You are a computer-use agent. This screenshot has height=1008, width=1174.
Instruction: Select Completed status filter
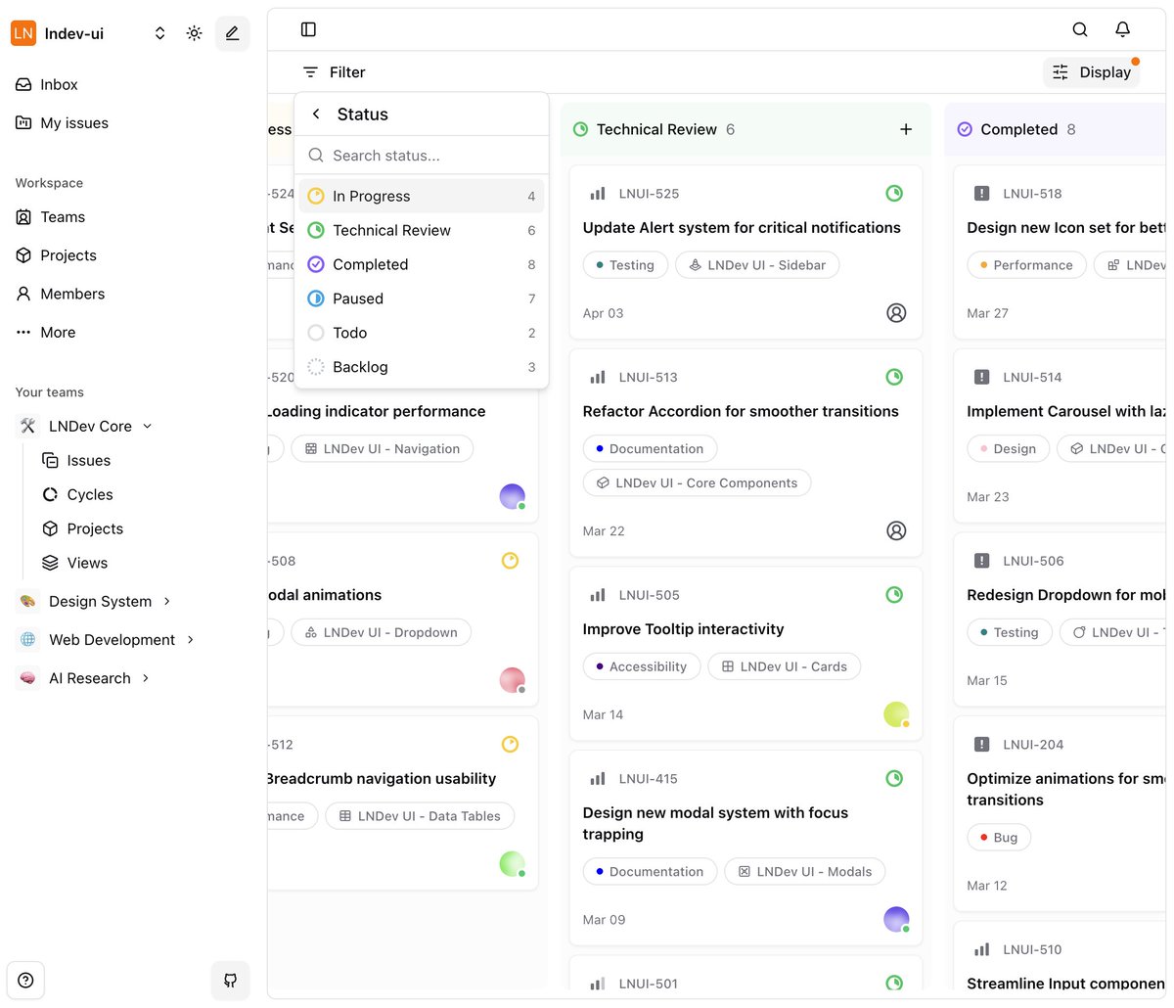422,264
